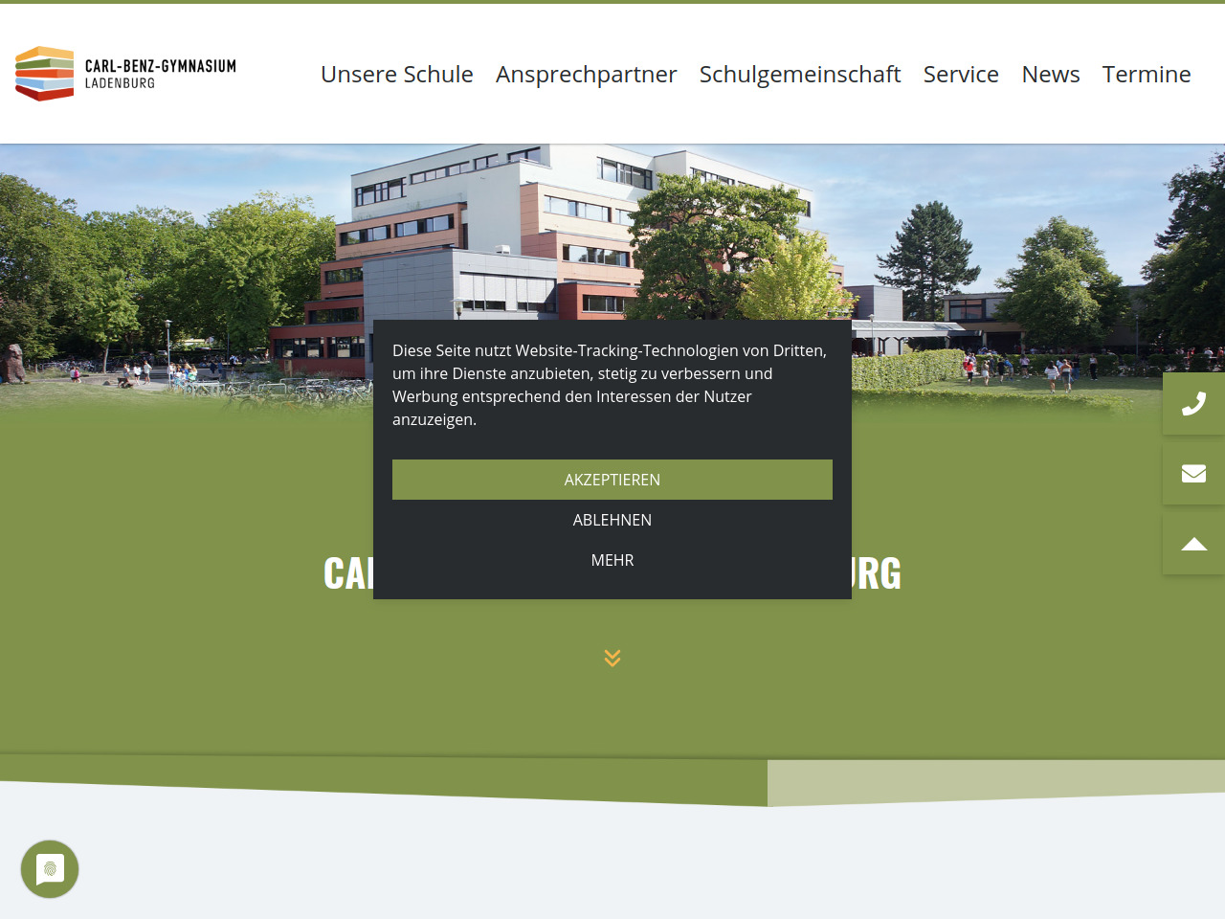The image size is (1225, 919).
Task: Decline tracking with ABLEHNEN
Action: (612, 520)
